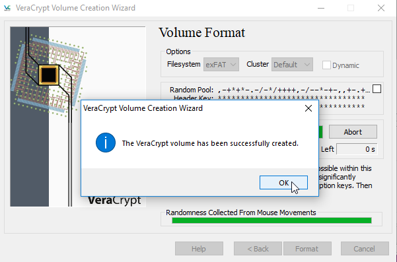Toggle the random pool display checkbox
Image resolution: width=397 pixels, height=262 pixels.
pos(377,89)
